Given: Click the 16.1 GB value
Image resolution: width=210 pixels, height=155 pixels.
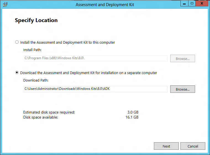Looking at the screenshot, I should pyautogui.click(x=132, y=117).
